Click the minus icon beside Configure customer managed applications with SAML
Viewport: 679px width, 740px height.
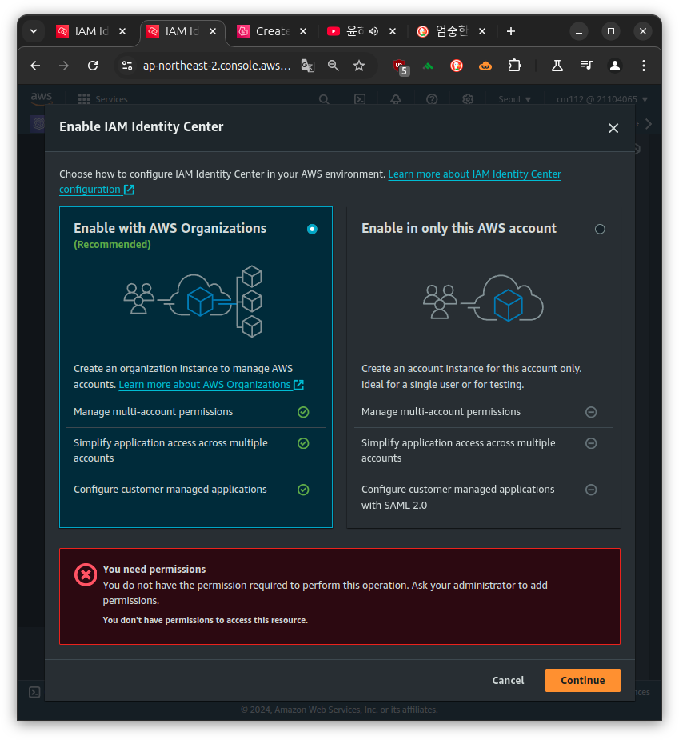pyautogui.click(x=591, y=490)
